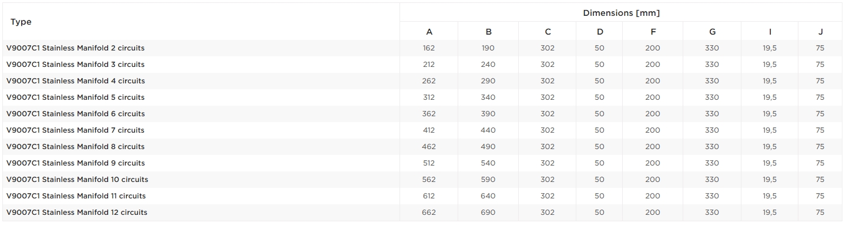Image resolution: width=846 pixels, height=226 pixels.
Task: Select column header G
Action: pyautogui.click(x=712, y=32)
